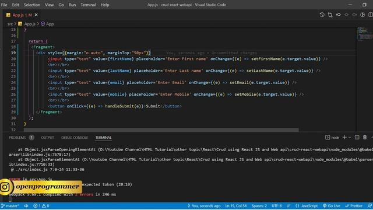This screenshot has width=373, height=210.
Task: Click the terminal input cursor
Action: point(10,199)
